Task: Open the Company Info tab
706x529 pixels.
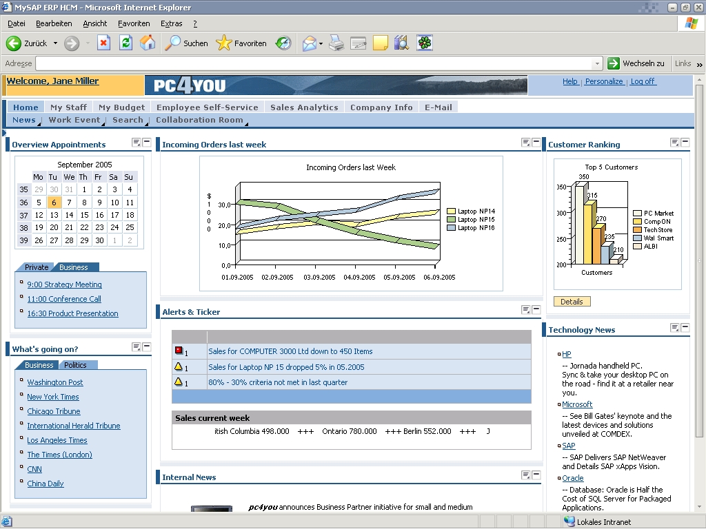Action: [x=381, y=107]
